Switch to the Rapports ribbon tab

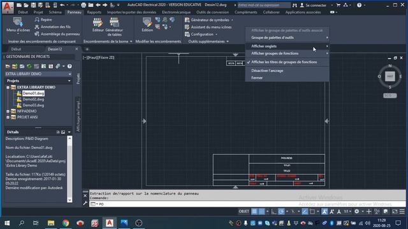94,12
